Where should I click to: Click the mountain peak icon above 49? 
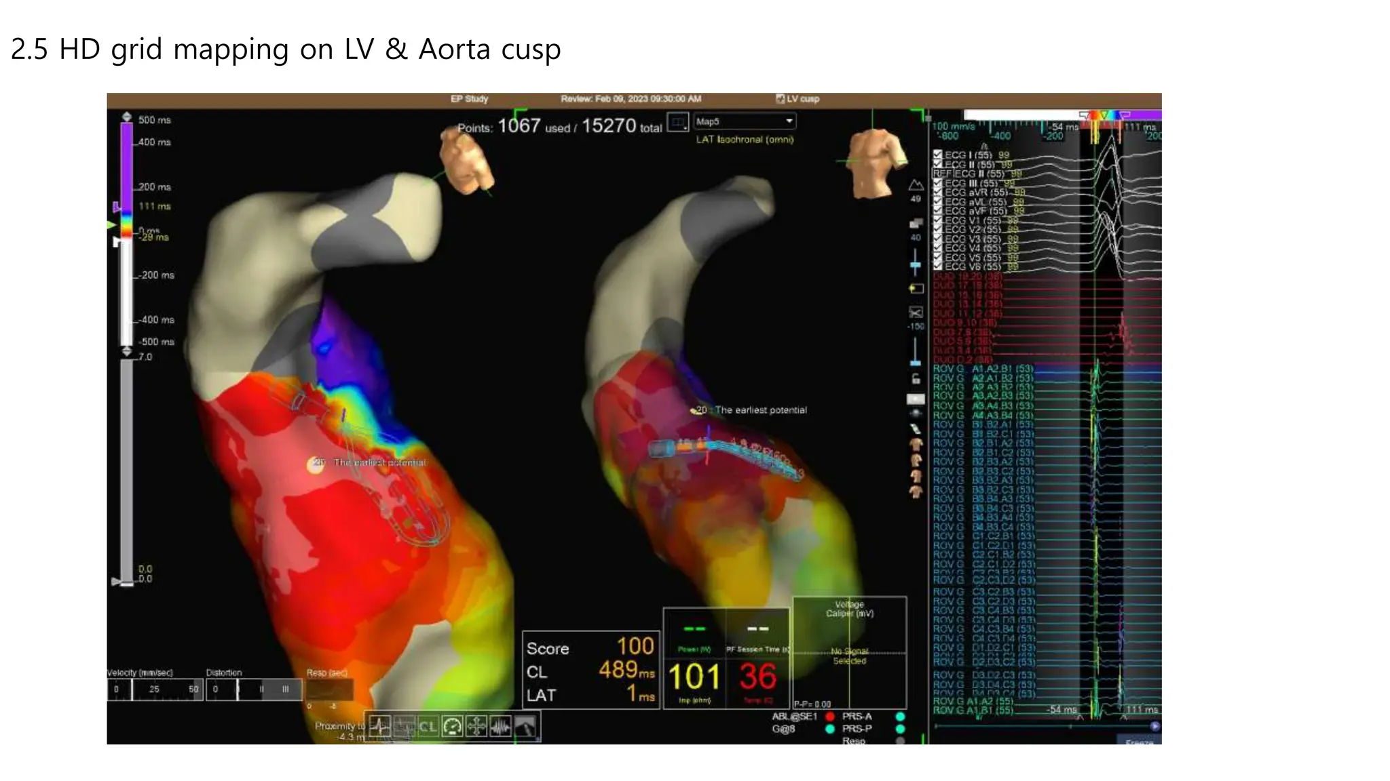(916, 185)
